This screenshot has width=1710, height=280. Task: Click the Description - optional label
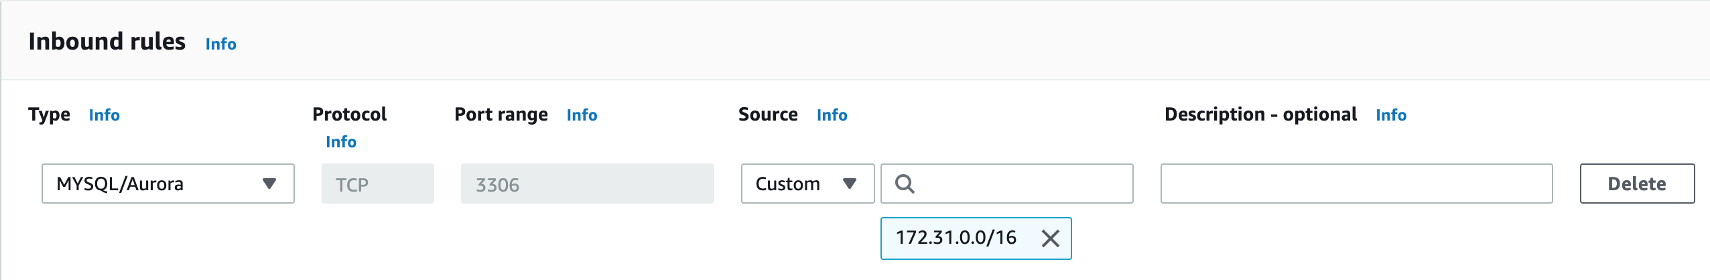point(1260,115)
